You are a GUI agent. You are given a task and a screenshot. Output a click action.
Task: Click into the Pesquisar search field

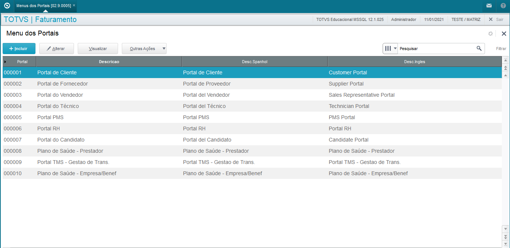click(436, 49)
